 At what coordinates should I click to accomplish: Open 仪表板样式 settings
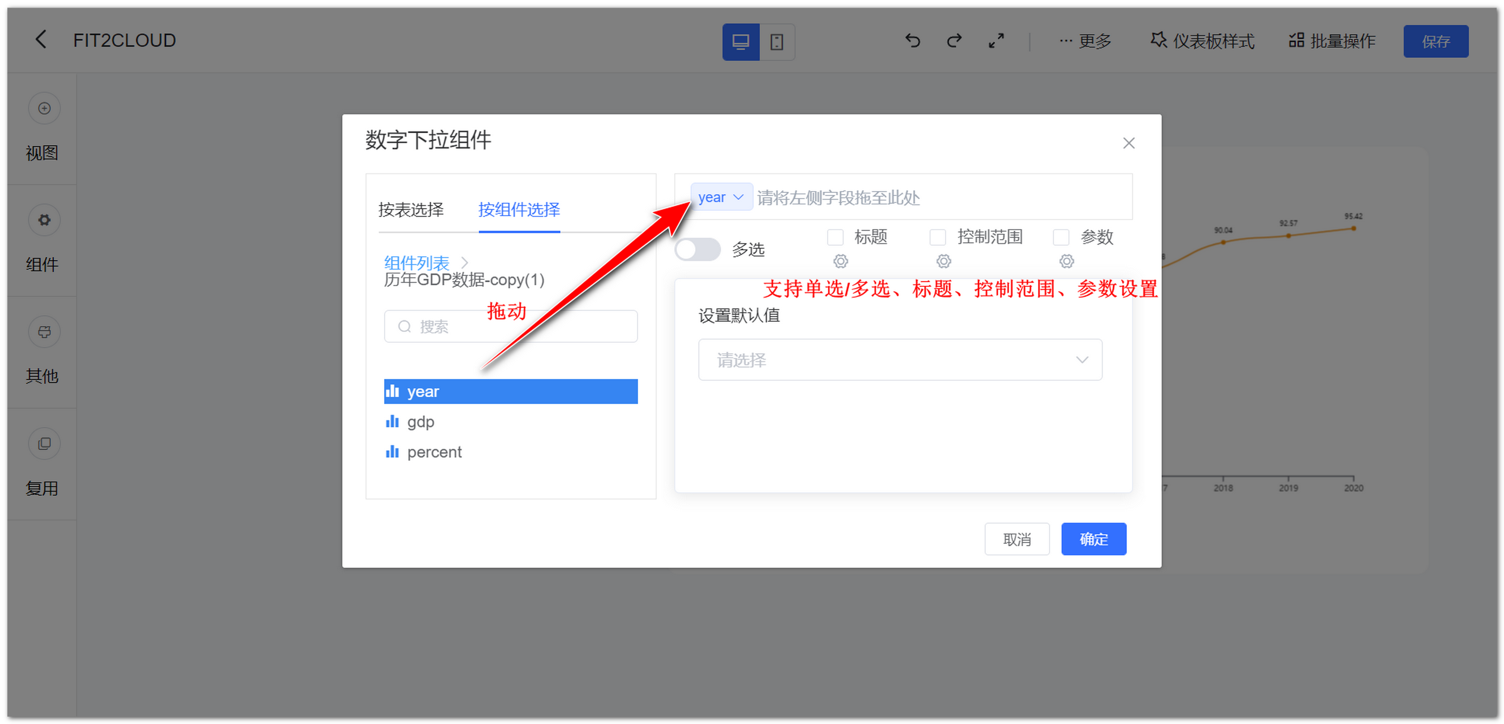(x=1202, y=42)
